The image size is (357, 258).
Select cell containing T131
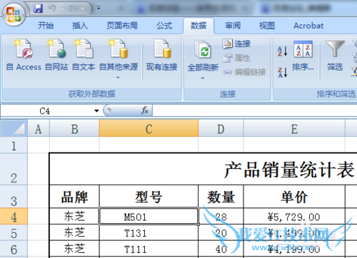coord(149,232)
